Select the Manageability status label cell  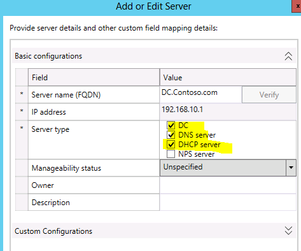click(94, 168)
